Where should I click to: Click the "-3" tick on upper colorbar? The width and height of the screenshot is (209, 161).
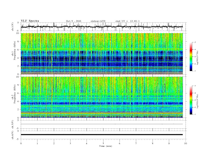[x=195, y=42]
